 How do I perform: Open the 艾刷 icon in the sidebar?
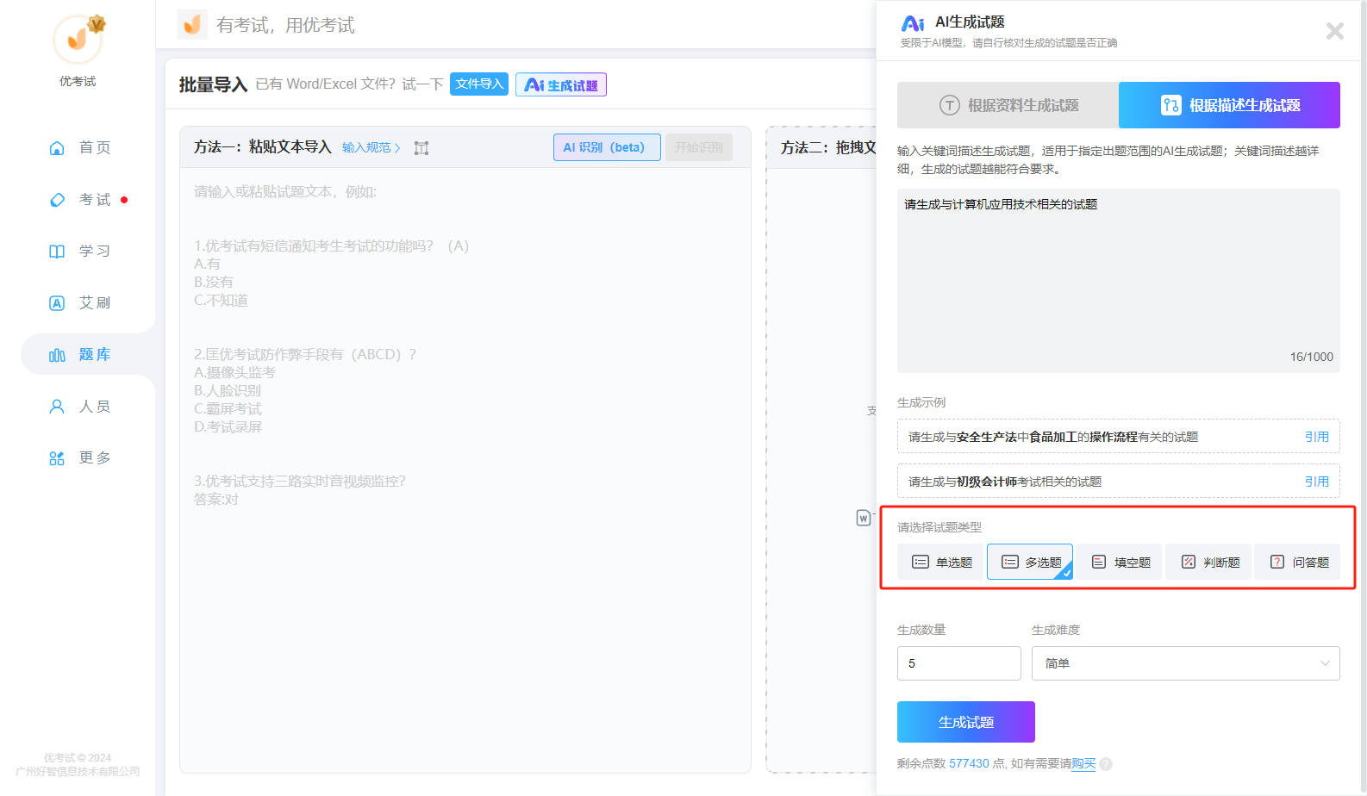tap(57, 303)
